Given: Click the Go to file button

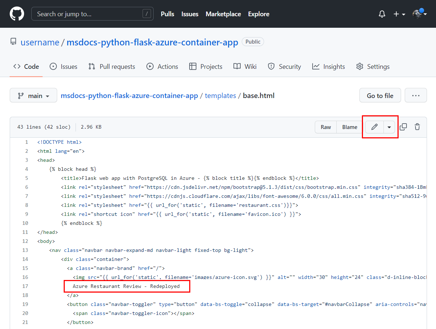Looking at the screenshot, I should click(380, 95).
